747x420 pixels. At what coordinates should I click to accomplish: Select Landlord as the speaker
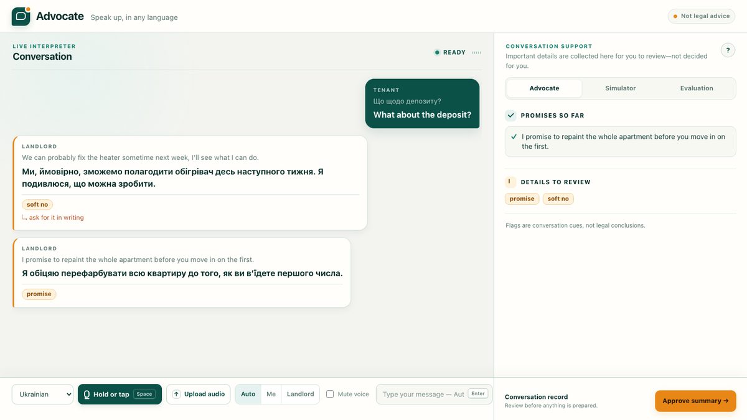(300, 394)
